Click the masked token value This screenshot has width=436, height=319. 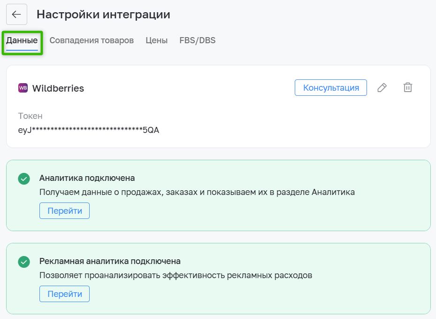coord(89,130)
